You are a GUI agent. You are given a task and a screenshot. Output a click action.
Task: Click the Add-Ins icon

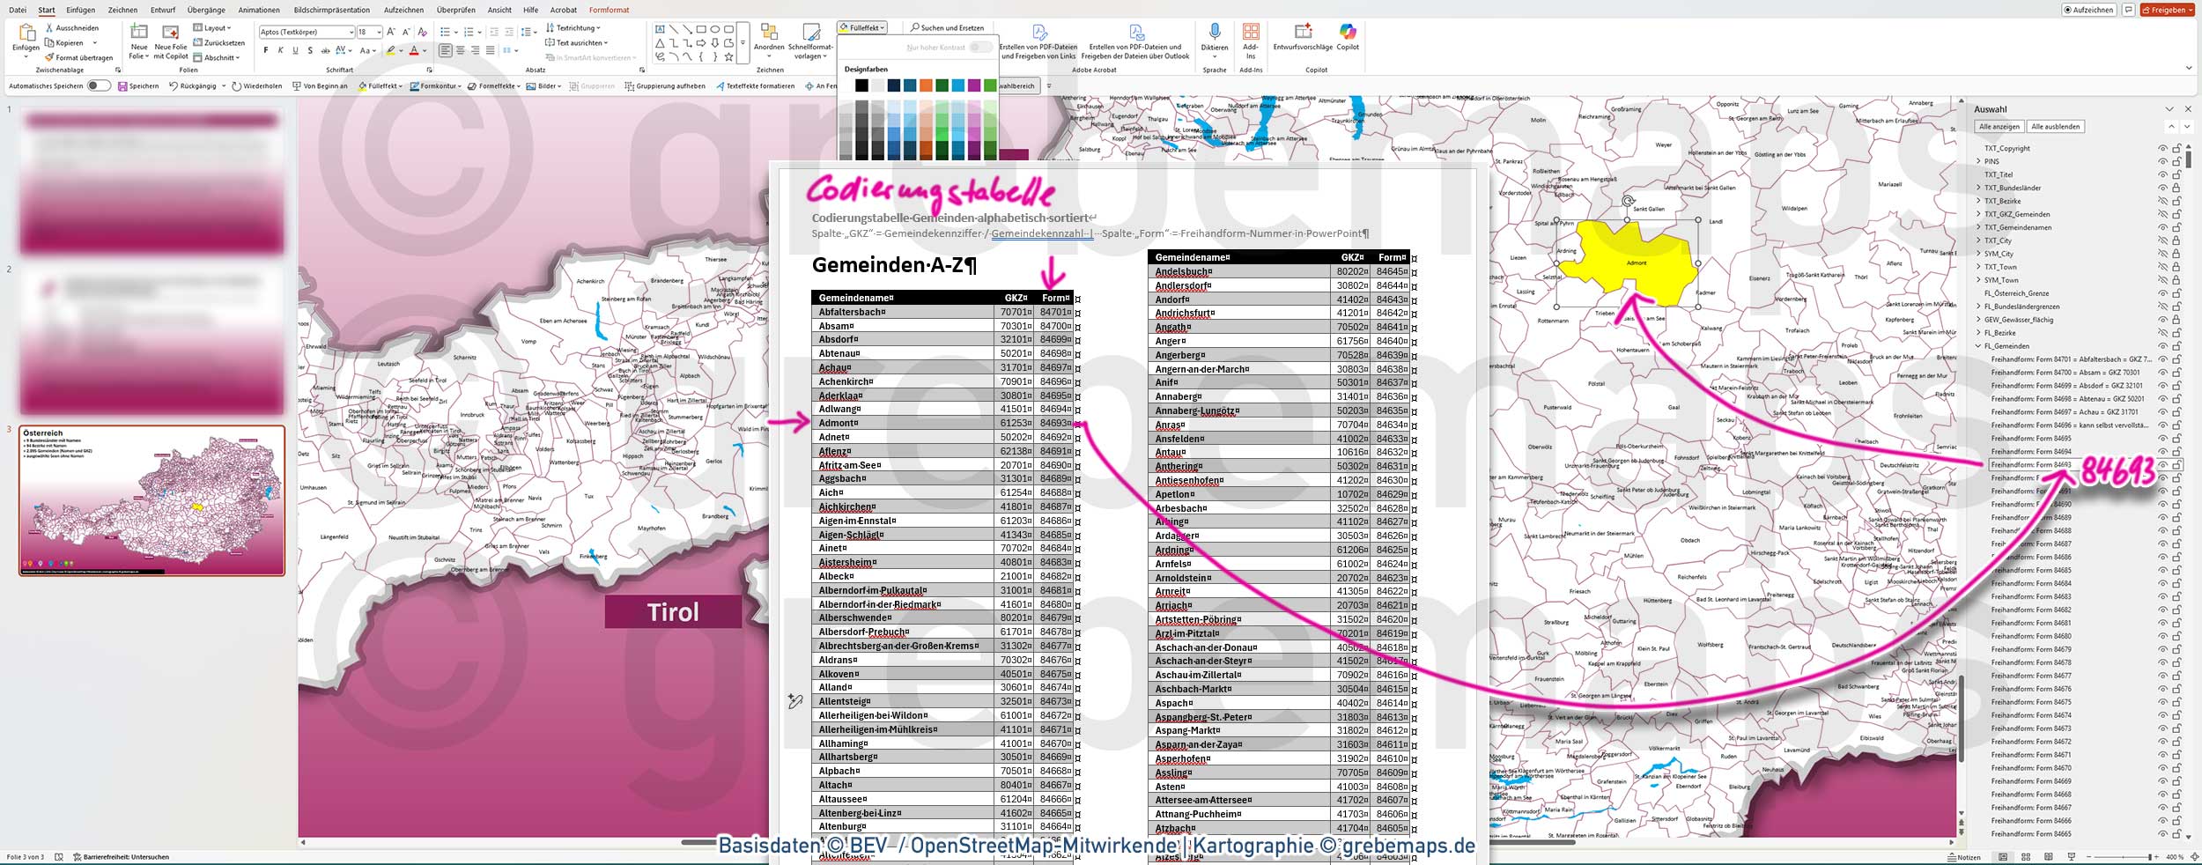click(1251, 33)
